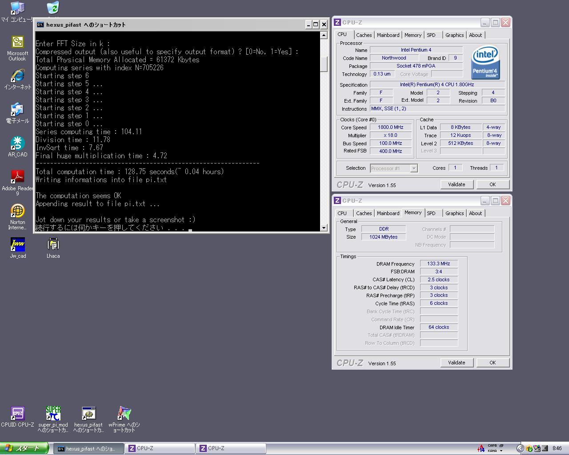The image size is (569, 455).
Task: Click the top CPU-Z window's Z title icon
Action: 337,22
